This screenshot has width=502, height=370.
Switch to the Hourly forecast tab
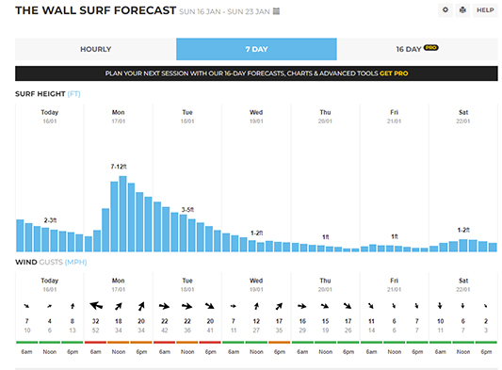(x=96, y=49)
